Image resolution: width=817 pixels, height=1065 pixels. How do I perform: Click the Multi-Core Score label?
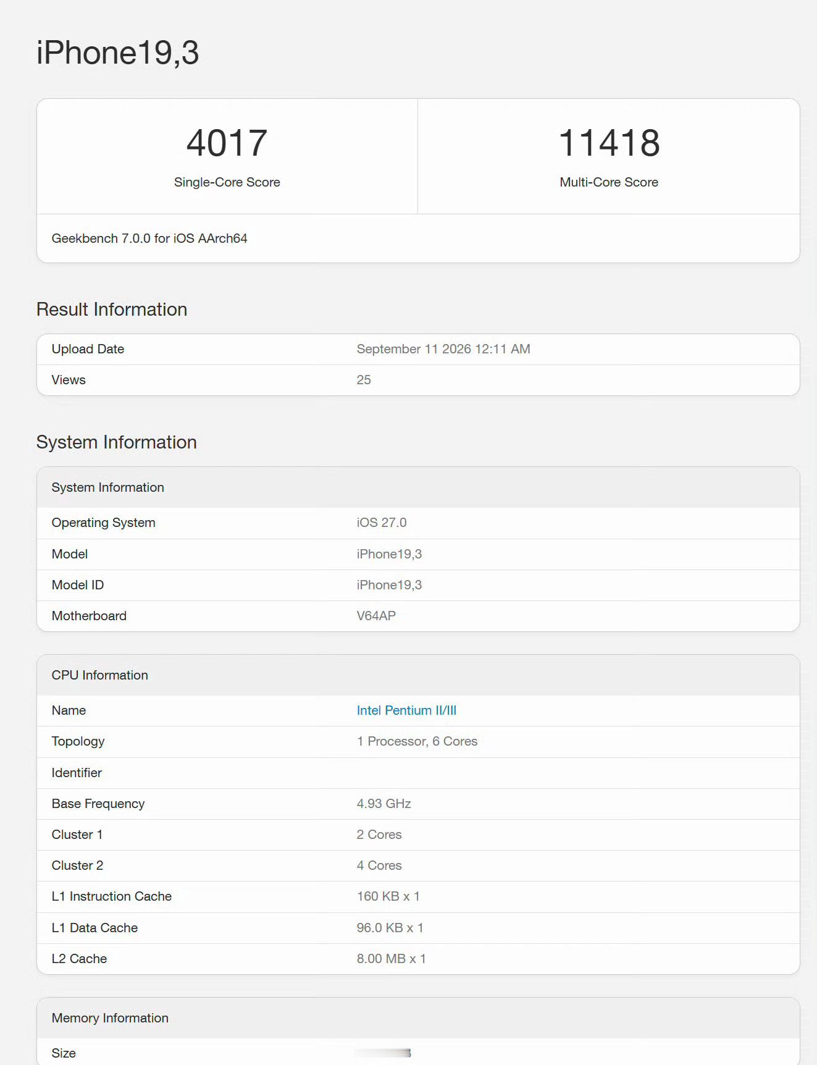click(x=609, y=182)
